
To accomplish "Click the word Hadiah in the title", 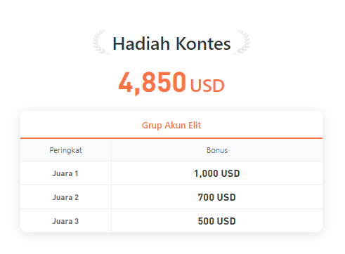I will click(141, 44).
